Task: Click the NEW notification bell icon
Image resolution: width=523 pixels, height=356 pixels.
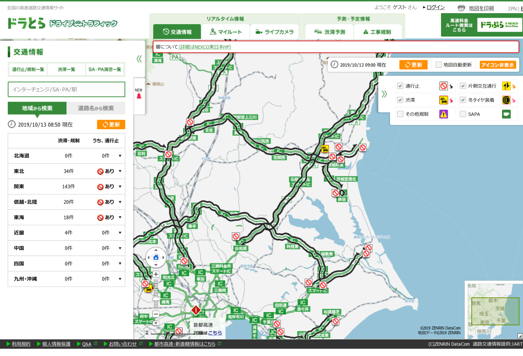Action: (x=139, y=96)
